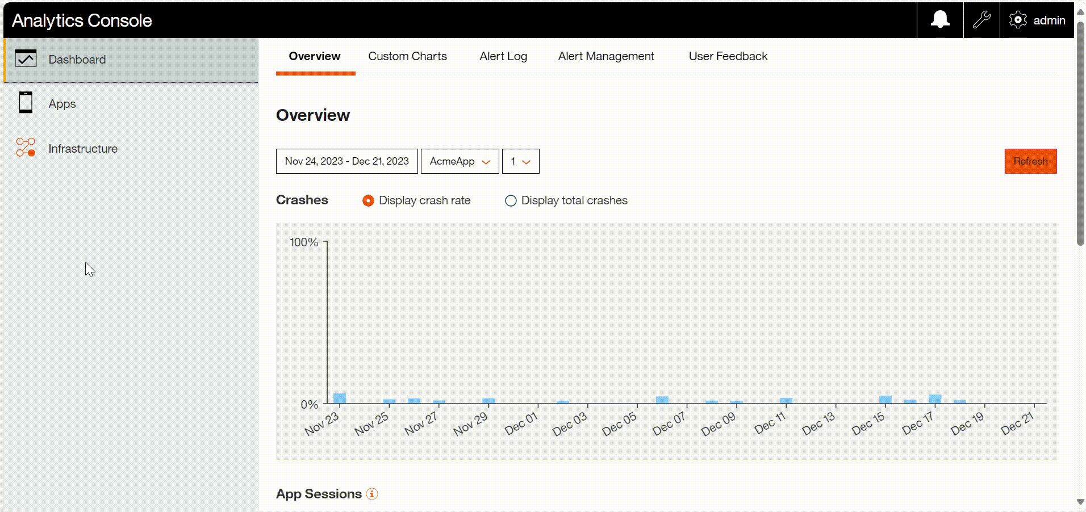
Task: Switch to the Custom Charts tab
Action: 407,56
